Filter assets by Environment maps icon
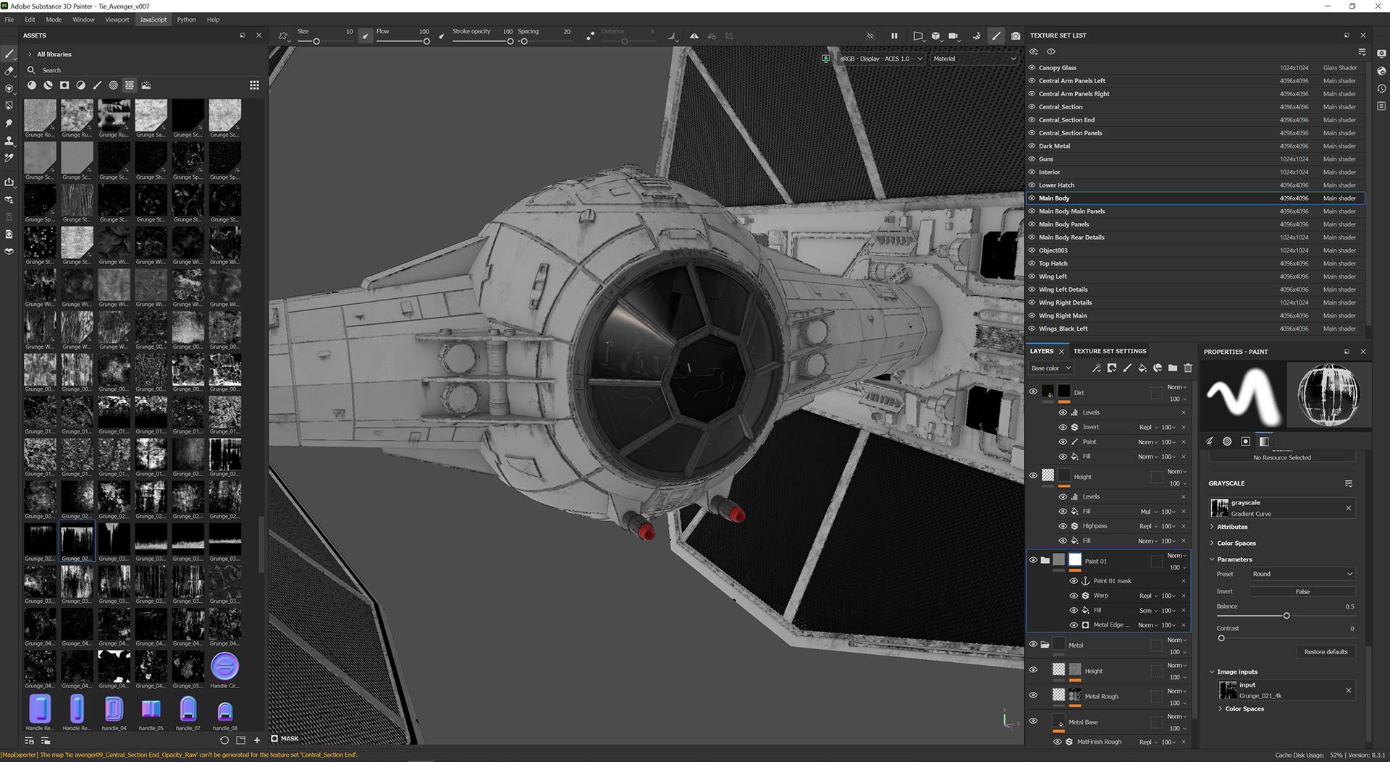Image resolution: width=1390 pixels, height=762 pixels. [x=146, y=85]
